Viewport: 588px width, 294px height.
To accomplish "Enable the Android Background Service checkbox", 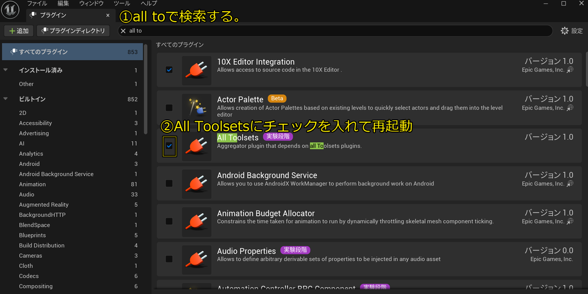I will pyautogui.click(x=169, y=183).
